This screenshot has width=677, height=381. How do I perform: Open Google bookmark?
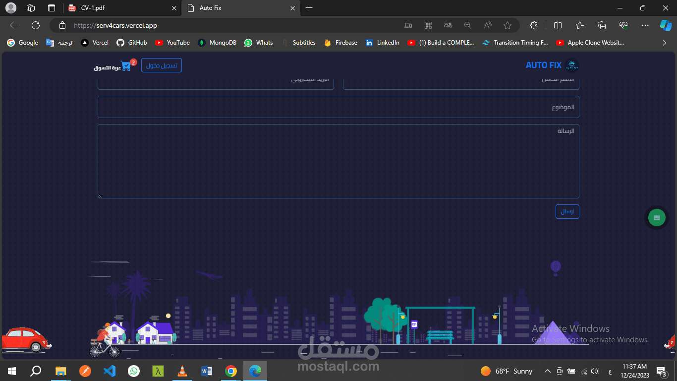22,43
